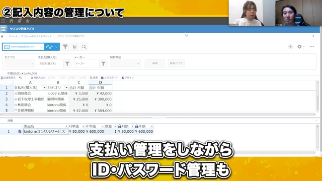Screen dimensions: 322x181
Task: Open the bar chart aggregate icon
Action: click(x=74, y=47)
